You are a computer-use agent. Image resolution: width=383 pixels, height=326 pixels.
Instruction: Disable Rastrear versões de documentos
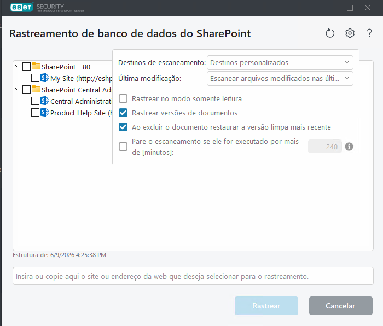coord(123,113)
